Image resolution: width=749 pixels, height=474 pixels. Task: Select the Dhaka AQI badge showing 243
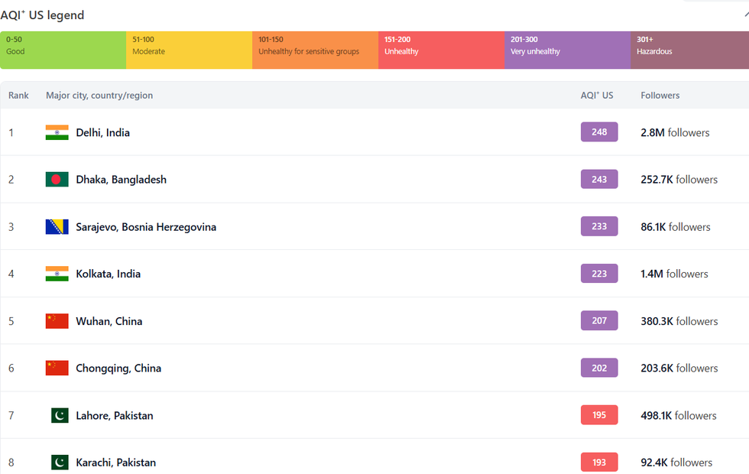(599, 180)
